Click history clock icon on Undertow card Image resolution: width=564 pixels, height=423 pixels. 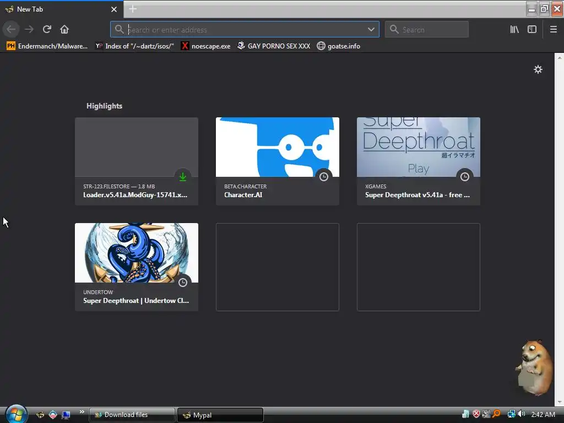pos(183,283)
